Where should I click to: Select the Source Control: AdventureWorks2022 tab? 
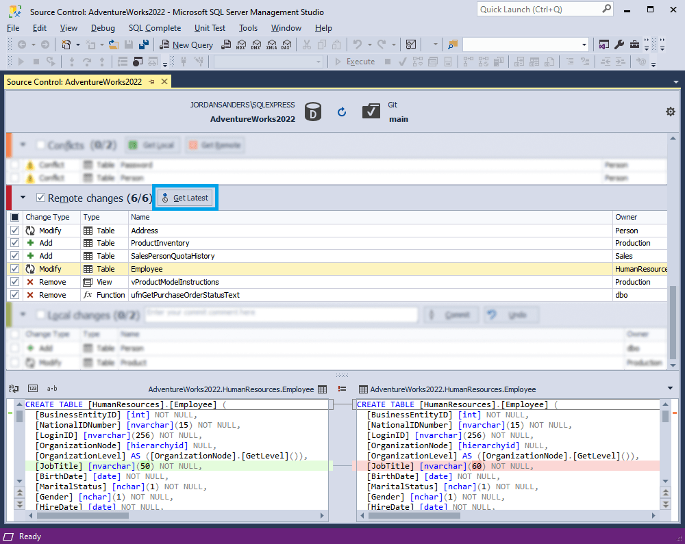(x=75, y=81)
